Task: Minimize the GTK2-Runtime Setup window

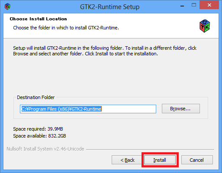Action: 182,6
